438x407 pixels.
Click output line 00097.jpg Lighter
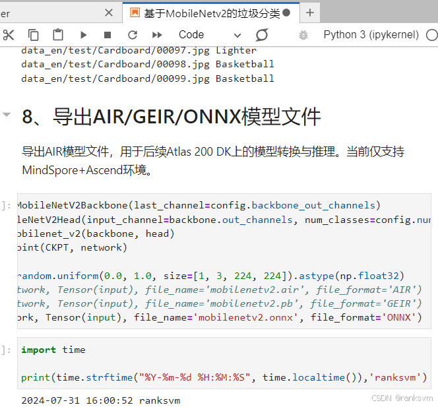click(139, 51)
